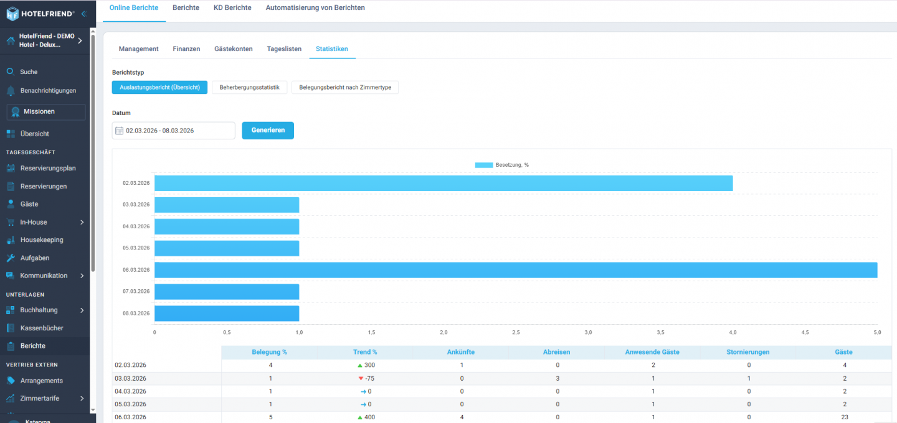Toggle the Besetzung, % legend swatch

click(483, 165)
